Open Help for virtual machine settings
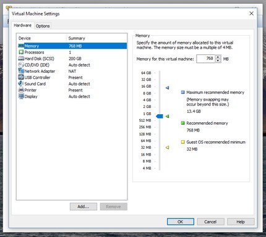Image resolution: width=266 pixels, height=237 pixels. (241, 222)
